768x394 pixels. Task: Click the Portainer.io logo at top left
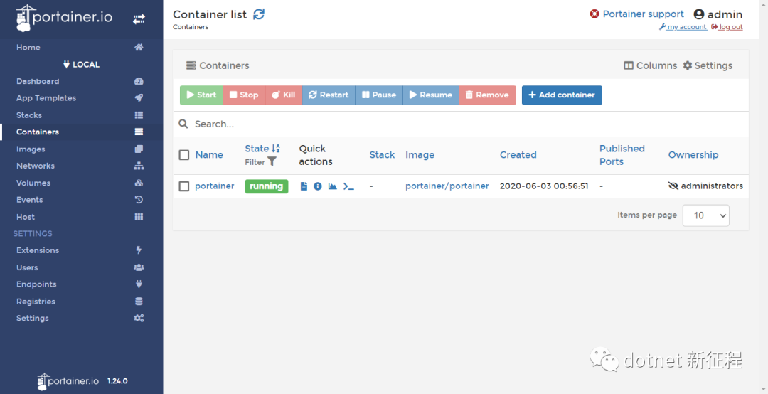64,18
